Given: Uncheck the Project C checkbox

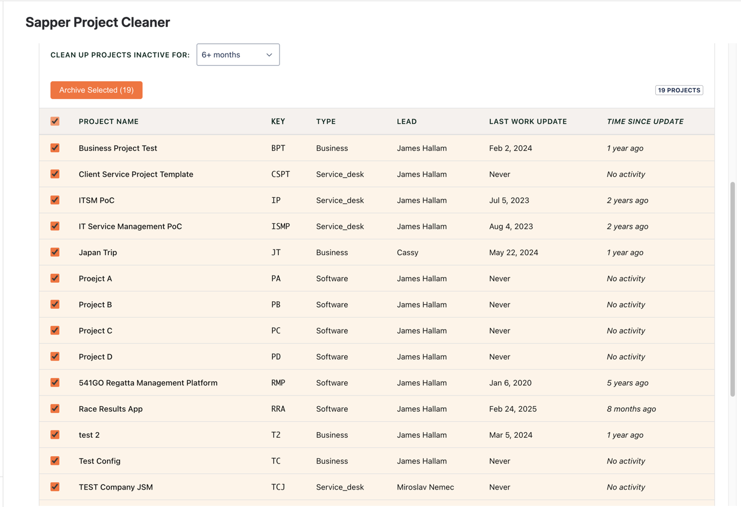Looking at the screenshot, I should tap(55, 330).
